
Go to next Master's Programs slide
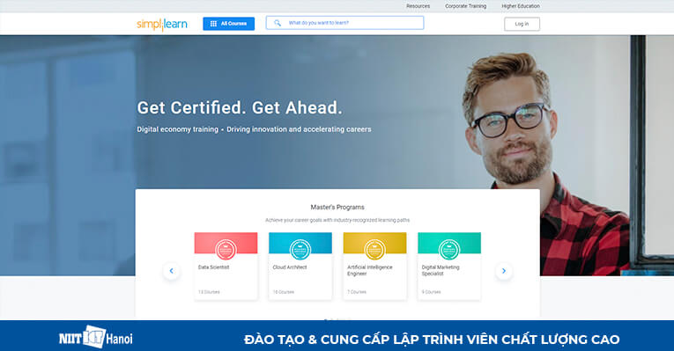click(x=504, y=271)
